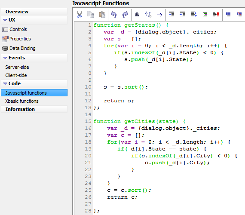
Task: Open the Client-side events page
Action: 16,75
